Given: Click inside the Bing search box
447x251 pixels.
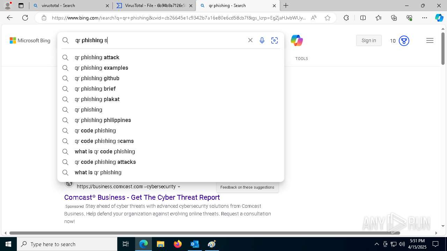Looking at the screenshot, I should [159, 40].
